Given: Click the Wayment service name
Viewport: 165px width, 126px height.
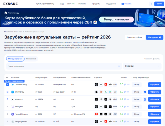Looking at the screenshot, I should [x=19, y=99].
